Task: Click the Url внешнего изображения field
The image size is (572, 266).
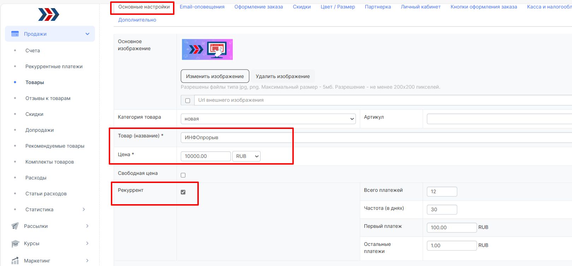Action: click(x=383, y=100)
